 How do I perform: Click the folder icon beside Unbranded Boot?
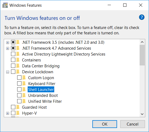tap(24, 95)
